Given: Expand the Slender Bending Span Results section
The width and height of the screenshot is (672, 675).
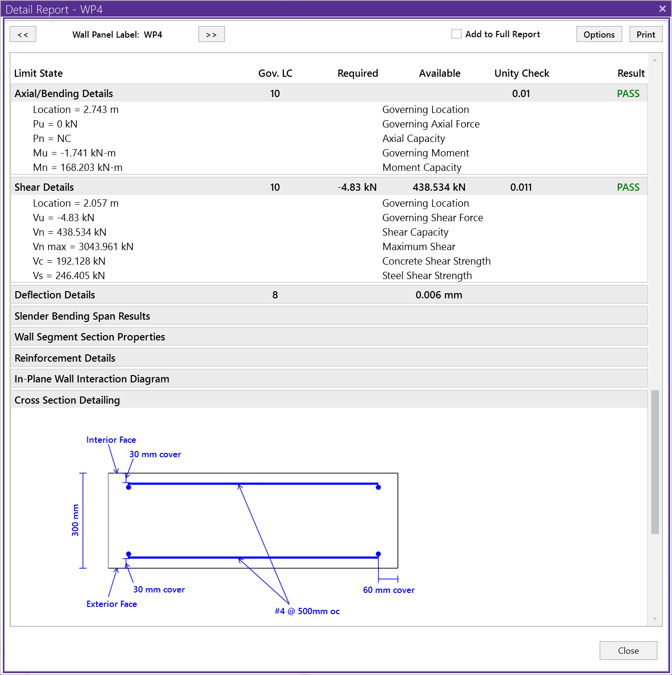Looking at the screenshot, I should click(x=82, y=316).
